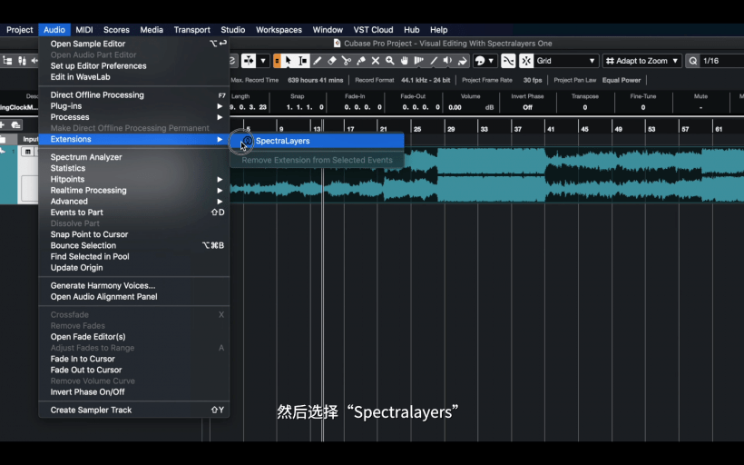The height and width of the screenshot is (465, 744).
Task: Click Set up Editor Preferences
Action: (x=135, y=66)
